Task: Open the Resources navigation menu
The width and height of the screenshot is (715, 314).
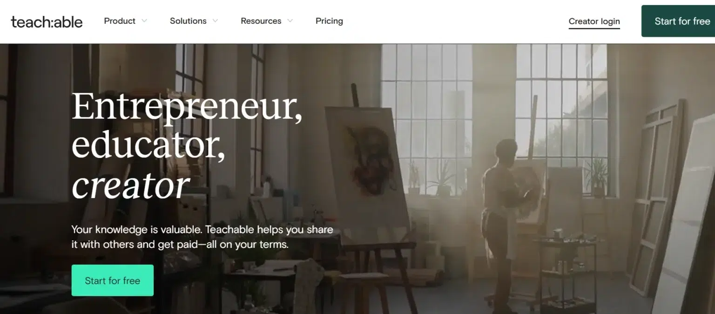Action: click(261, 21)
